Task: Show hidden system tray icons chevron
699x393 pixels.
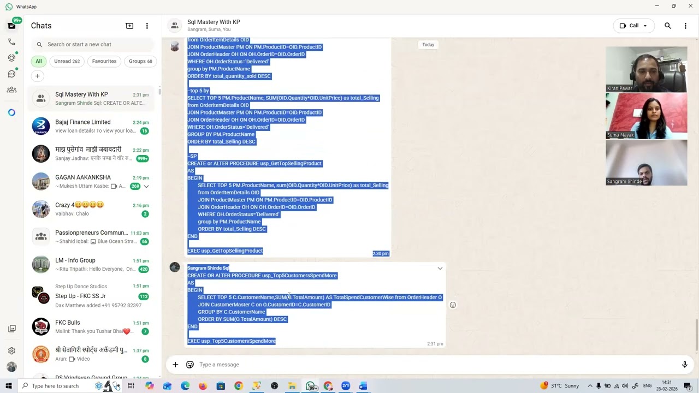Action: pyautogui.click(x=590, y=386)
